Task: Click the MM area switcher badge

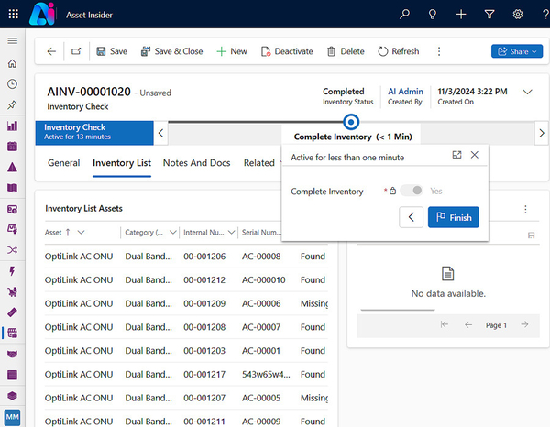Action: [x=12, y=417]
